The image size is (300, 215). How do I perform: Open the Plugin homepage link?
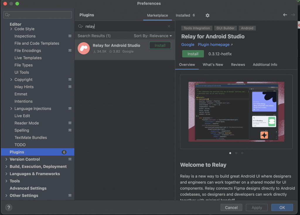(x=215, y=45)
